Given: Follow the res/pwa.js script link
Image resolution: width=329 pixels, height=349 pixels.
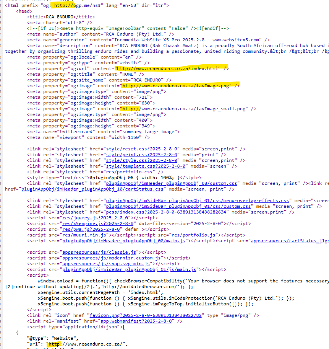Looking at the screenshot, I should coord(91,230).
